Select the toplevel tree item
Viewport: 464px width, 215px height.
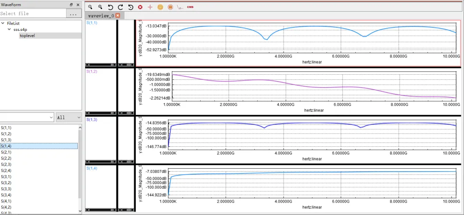(27, 36)
